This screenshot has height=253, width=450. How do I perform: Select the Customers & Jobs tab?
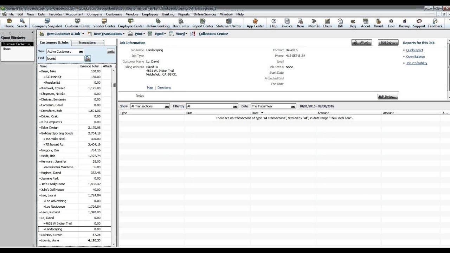click(x=54, y=43)
